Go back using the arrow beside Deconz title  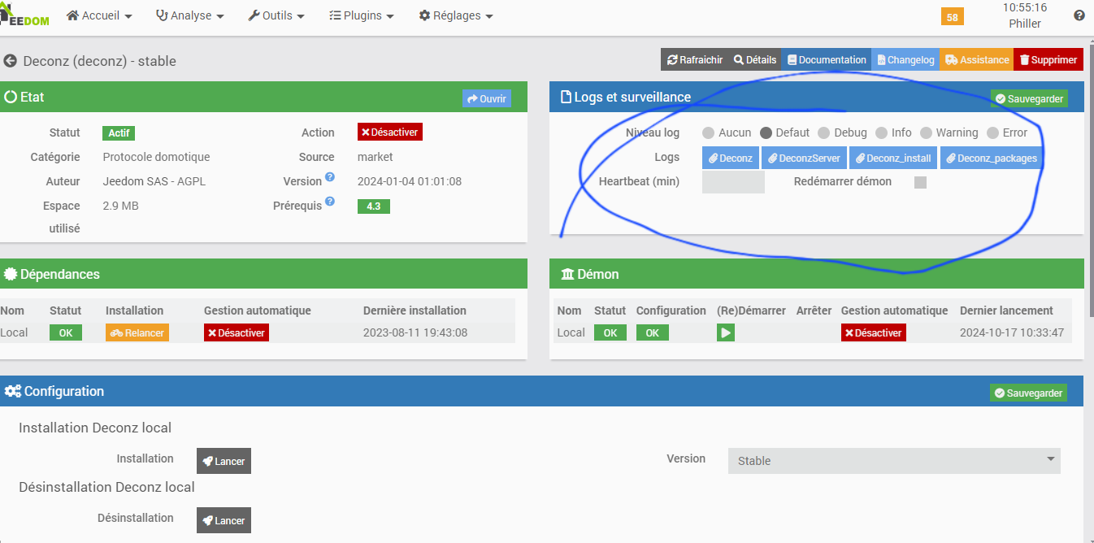click(x=11, y=61)
